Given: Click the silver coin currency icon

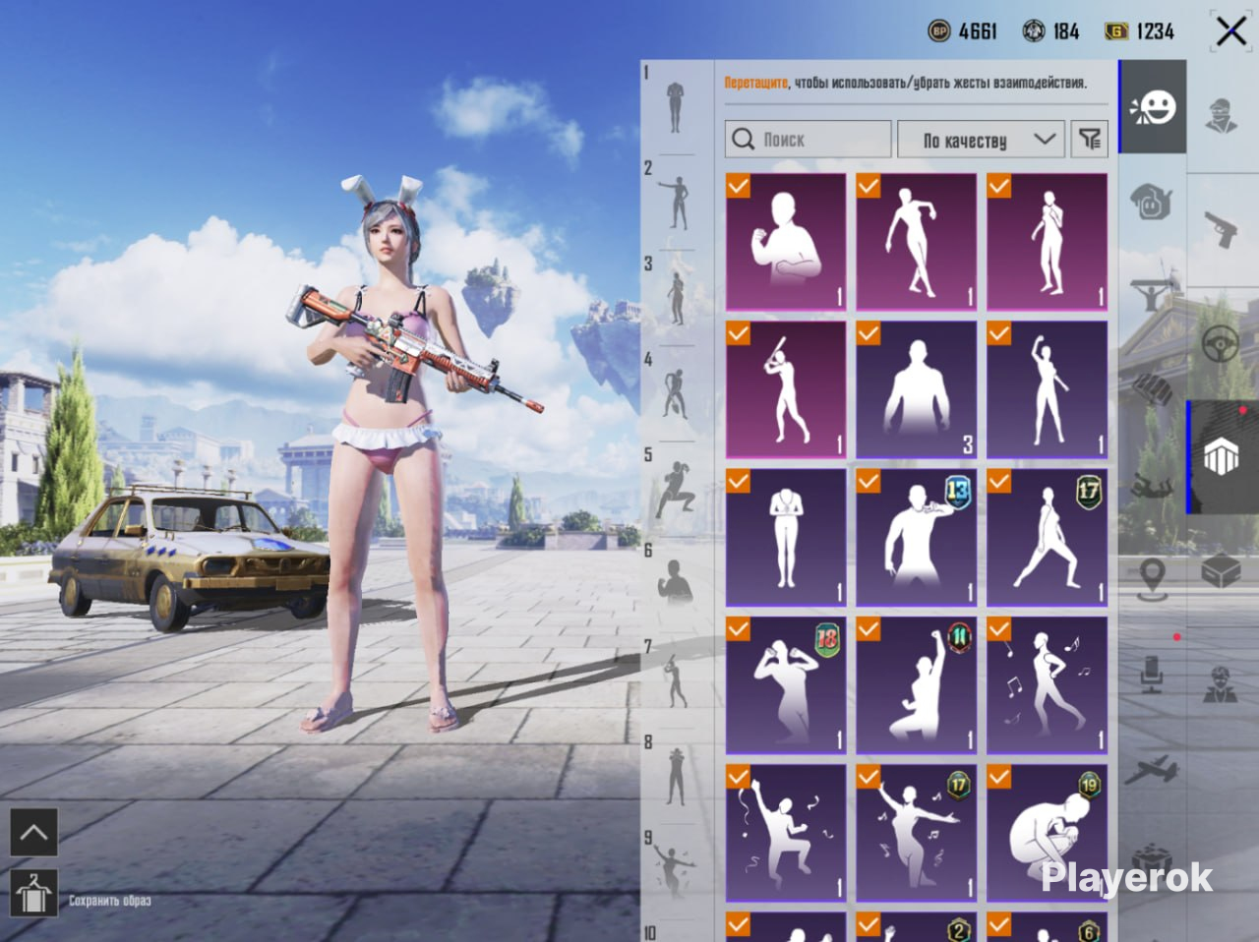Looking at the screenshot, I should (1034, 31).
